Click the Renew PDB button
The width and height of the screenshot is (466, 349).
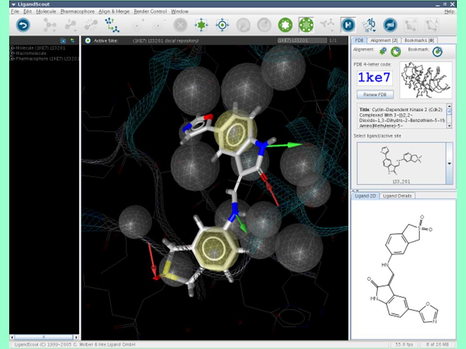click(375, 95)
